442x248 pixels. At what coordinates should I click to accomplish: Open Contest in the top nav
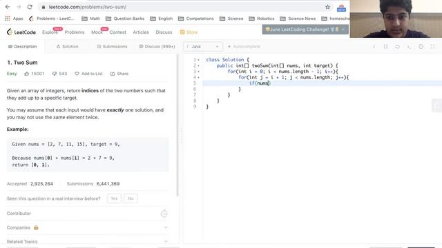click(117, 32)
